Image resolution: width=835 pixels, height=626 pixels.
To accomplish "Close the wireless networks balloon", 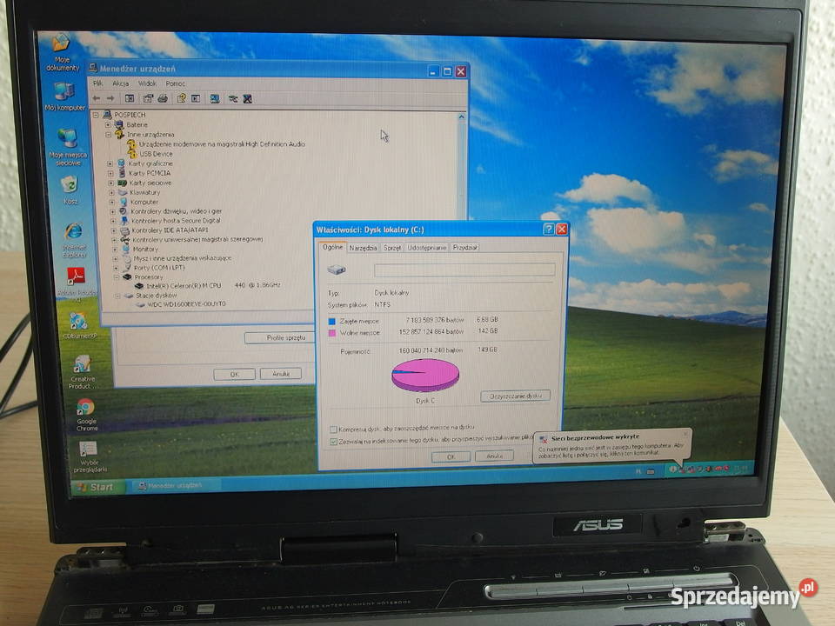I will (685, 435).
